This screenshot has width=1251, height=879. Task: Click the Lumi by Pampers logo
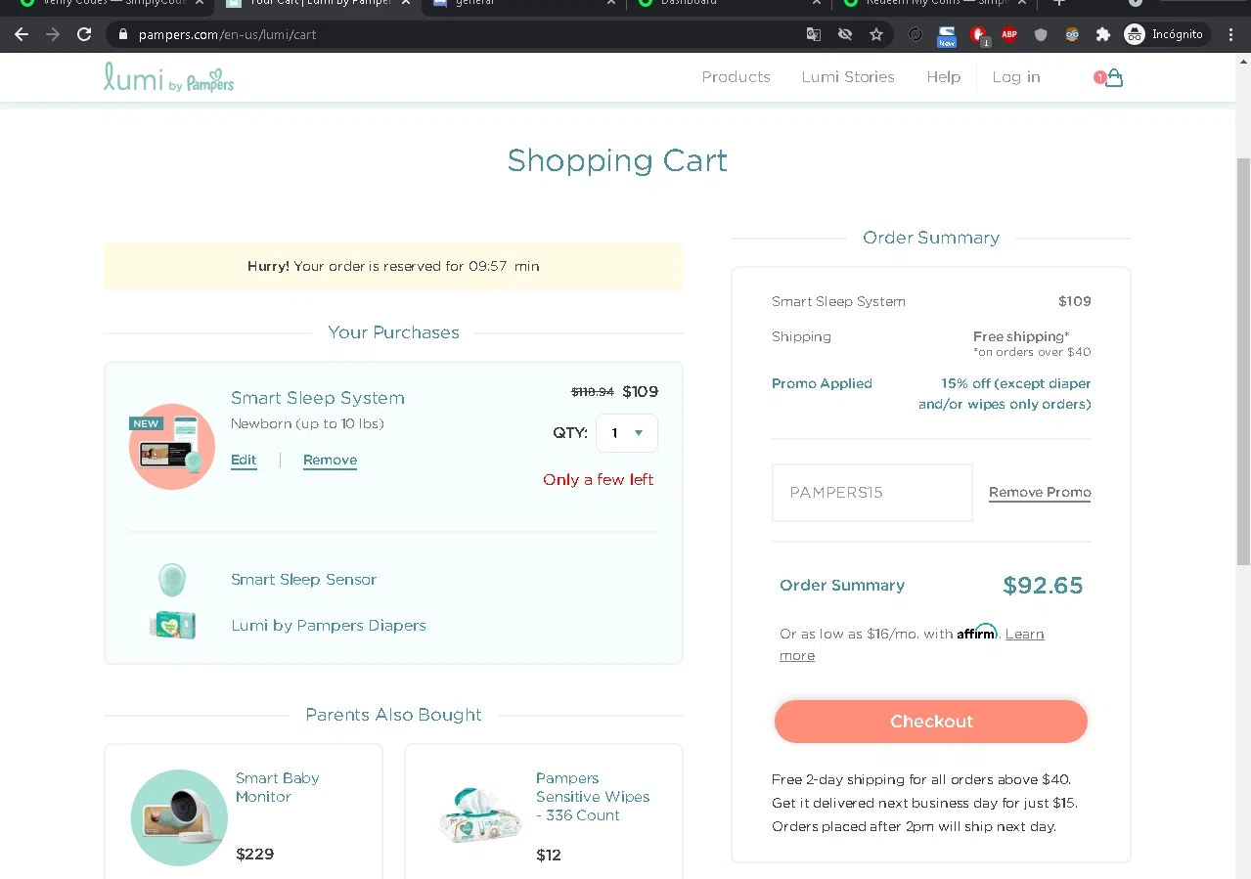pyautogui.click(x=168, y=77)
